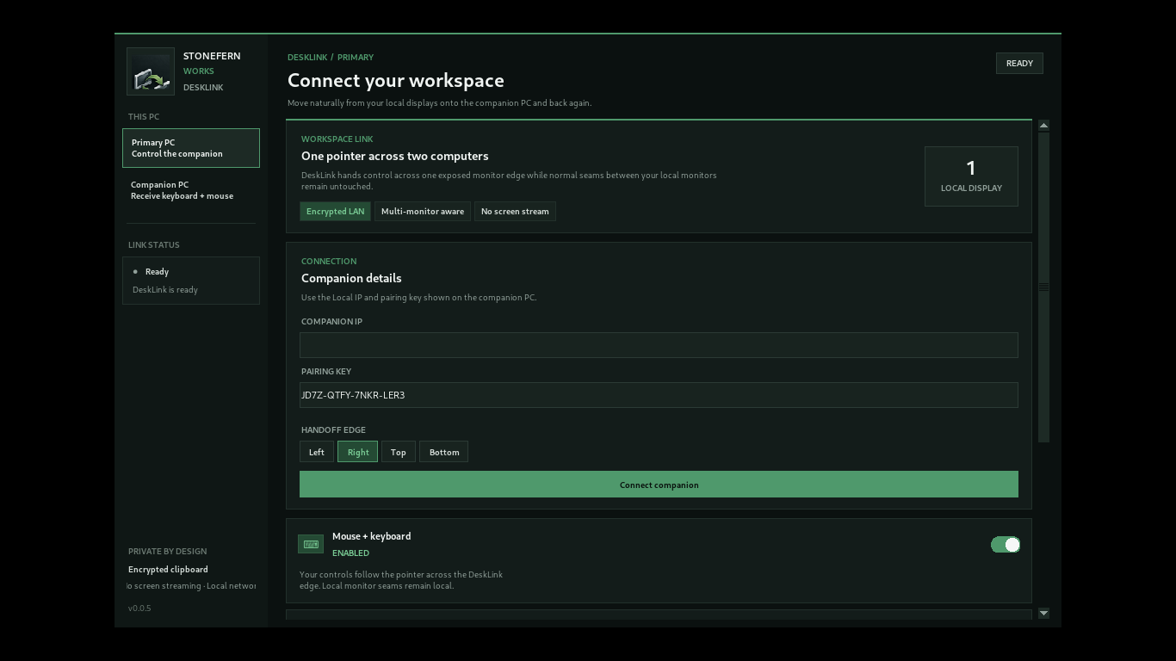Click the 1 Local Display counter box

(x=971, y=176)
